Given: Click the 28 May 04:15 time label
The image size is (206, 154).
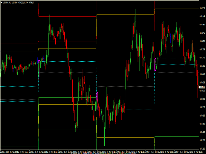Looking at the screenshot, I should [169, 152].
